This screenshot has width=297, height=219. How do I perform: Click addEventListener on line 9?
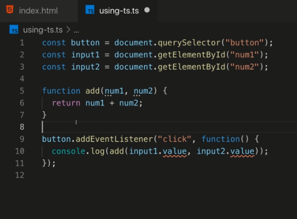coord(114,139)
